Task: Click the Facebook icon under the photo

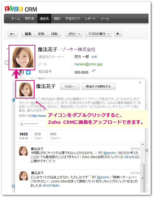Action: [22, 72]
